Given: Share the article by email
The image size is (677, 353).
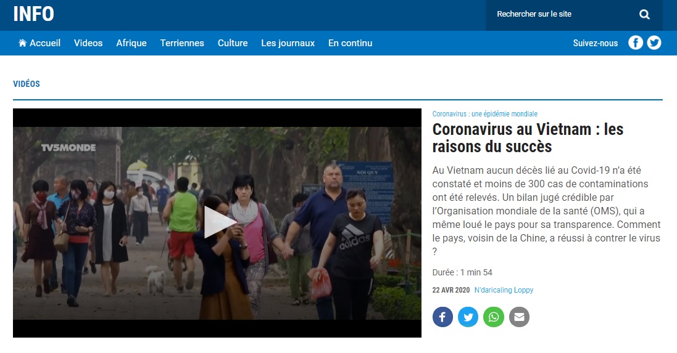Looking at the screenshot, I should (x=519, y=317).
